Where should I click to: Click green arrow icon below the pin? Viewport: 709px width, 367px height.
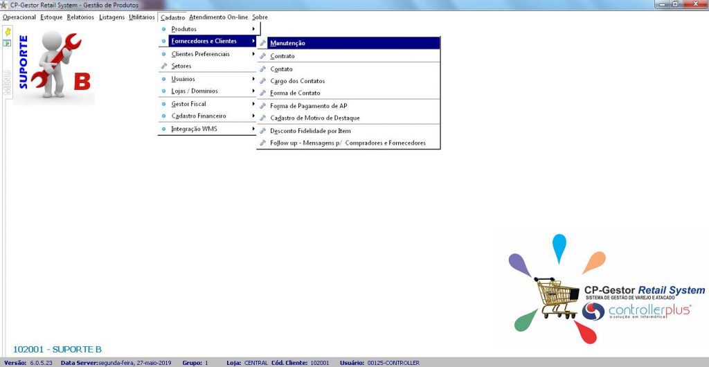pos(7,44)
